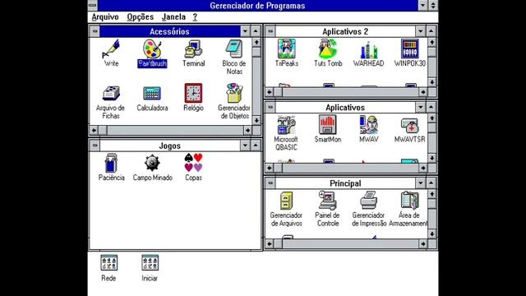Click Aplicativos vertical scroll up arrow
The image size is (526, 296).
(x=432, y=118)
